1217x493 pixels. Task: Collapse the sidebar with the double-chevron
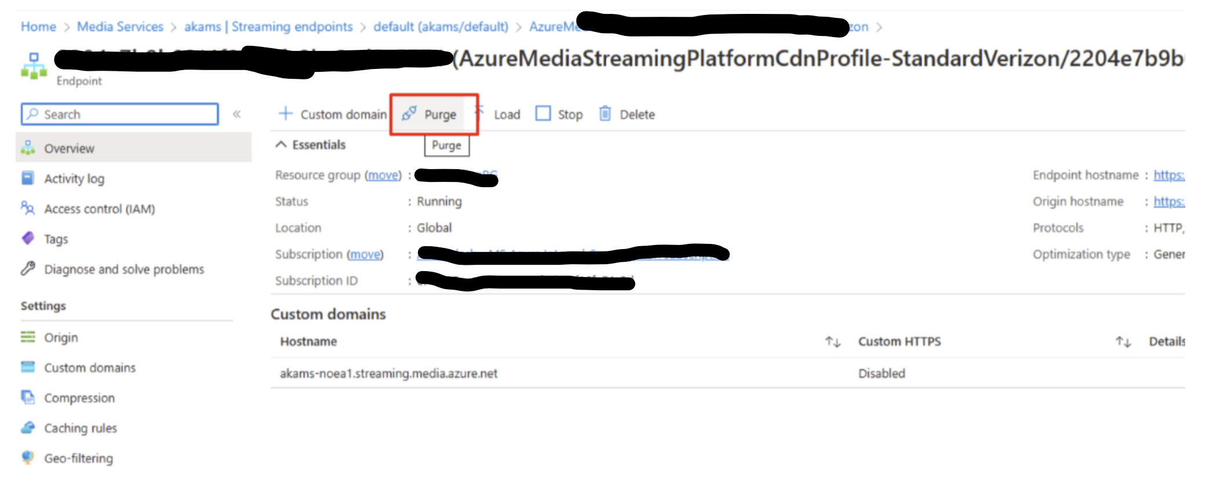(236, 114)
